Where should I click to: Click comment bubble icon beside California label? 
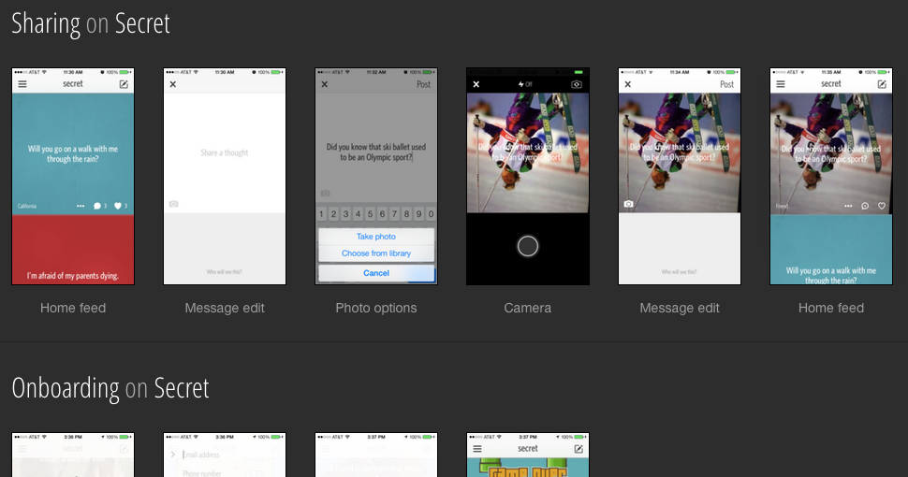[x=96, y=206]
